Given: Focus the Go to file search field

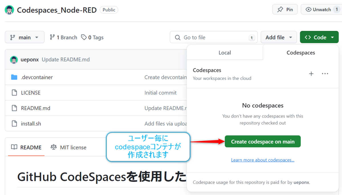Looking at the screenshot, I should pos(214,37).
